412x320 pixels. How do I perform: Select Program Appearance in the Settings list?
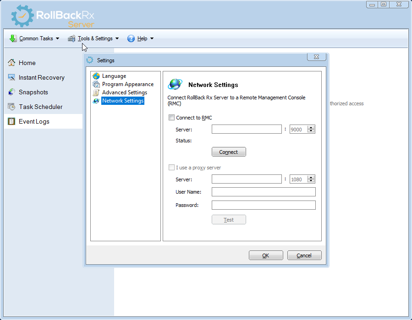128,84
